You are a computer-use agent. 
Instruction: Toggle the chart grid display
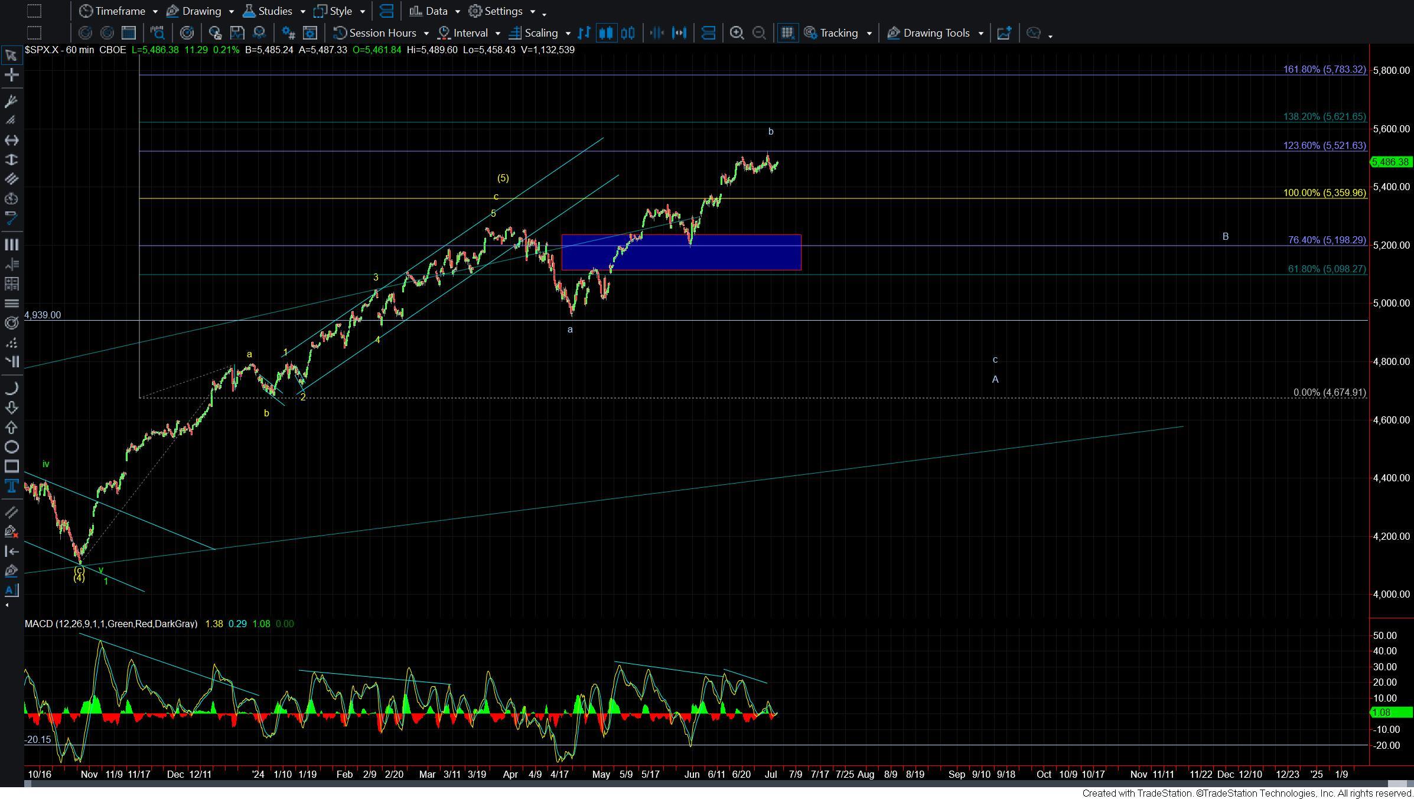(x=787, y=33)
